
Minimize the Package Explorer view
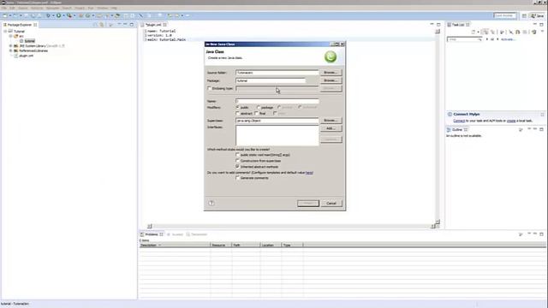click(125, 25)
